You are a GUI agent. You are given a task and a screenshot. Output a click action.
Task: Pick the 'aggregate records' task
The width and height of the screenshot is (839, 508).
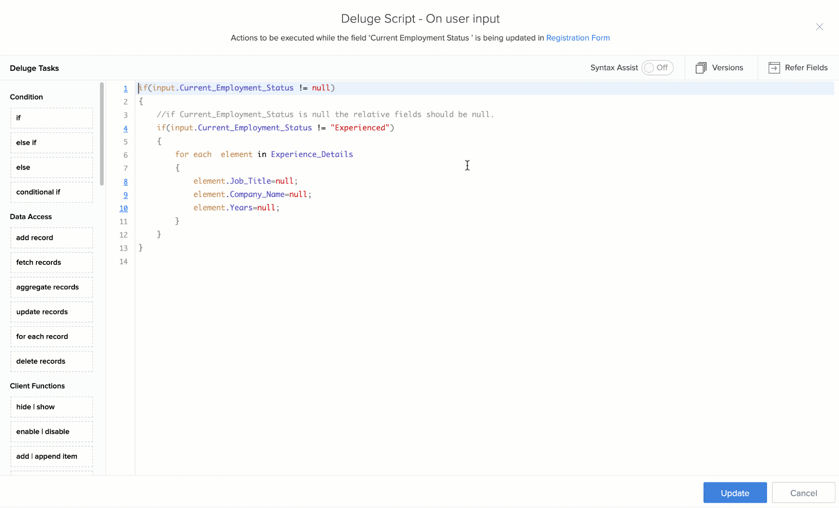pyautogui.click(x=51, y=287)
